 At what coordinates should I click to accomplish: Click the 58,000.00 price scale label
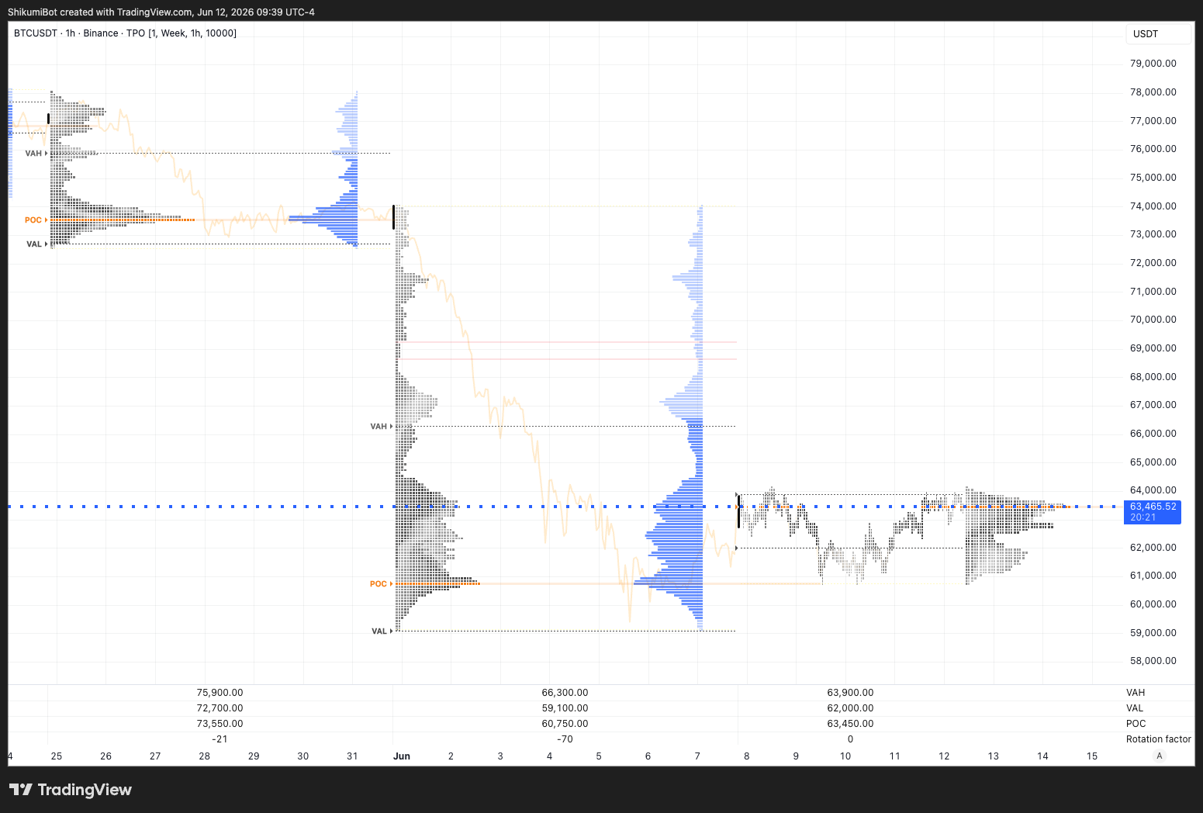1153,661
